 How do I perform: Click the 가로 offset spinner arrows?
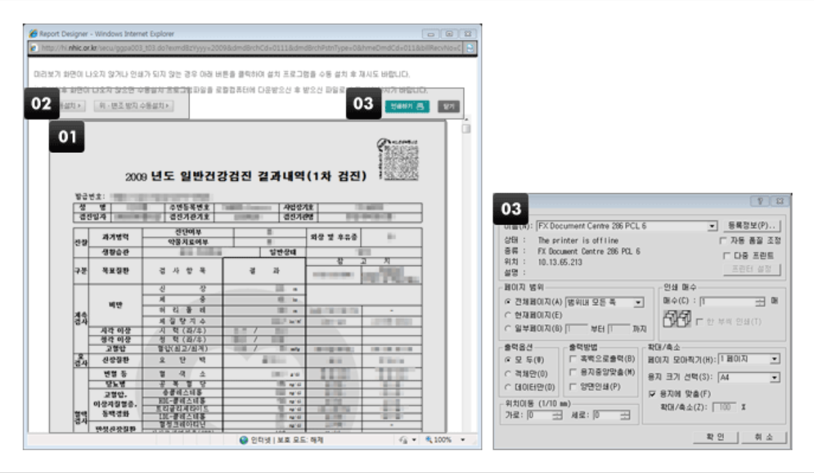pos(557,415)
